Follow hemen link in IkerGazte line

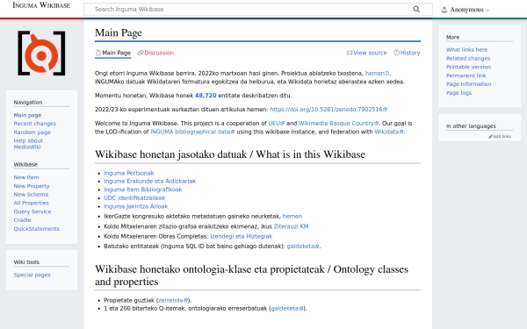(292, 216)
